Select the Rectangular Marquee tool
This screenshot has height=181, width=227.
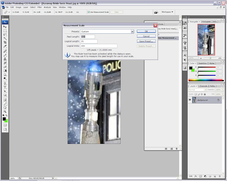(x=5, y=31)
